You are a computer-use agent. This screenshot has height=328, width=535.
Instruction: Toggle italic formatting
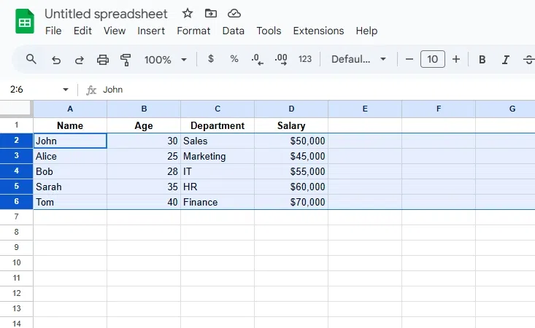(x=506, y=60)
